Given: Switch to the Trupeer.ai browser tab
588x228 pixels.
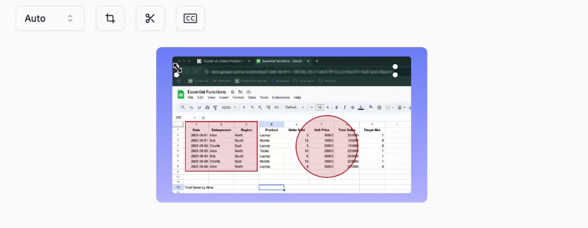Looking at the screenshot, I should coord(223,61).
